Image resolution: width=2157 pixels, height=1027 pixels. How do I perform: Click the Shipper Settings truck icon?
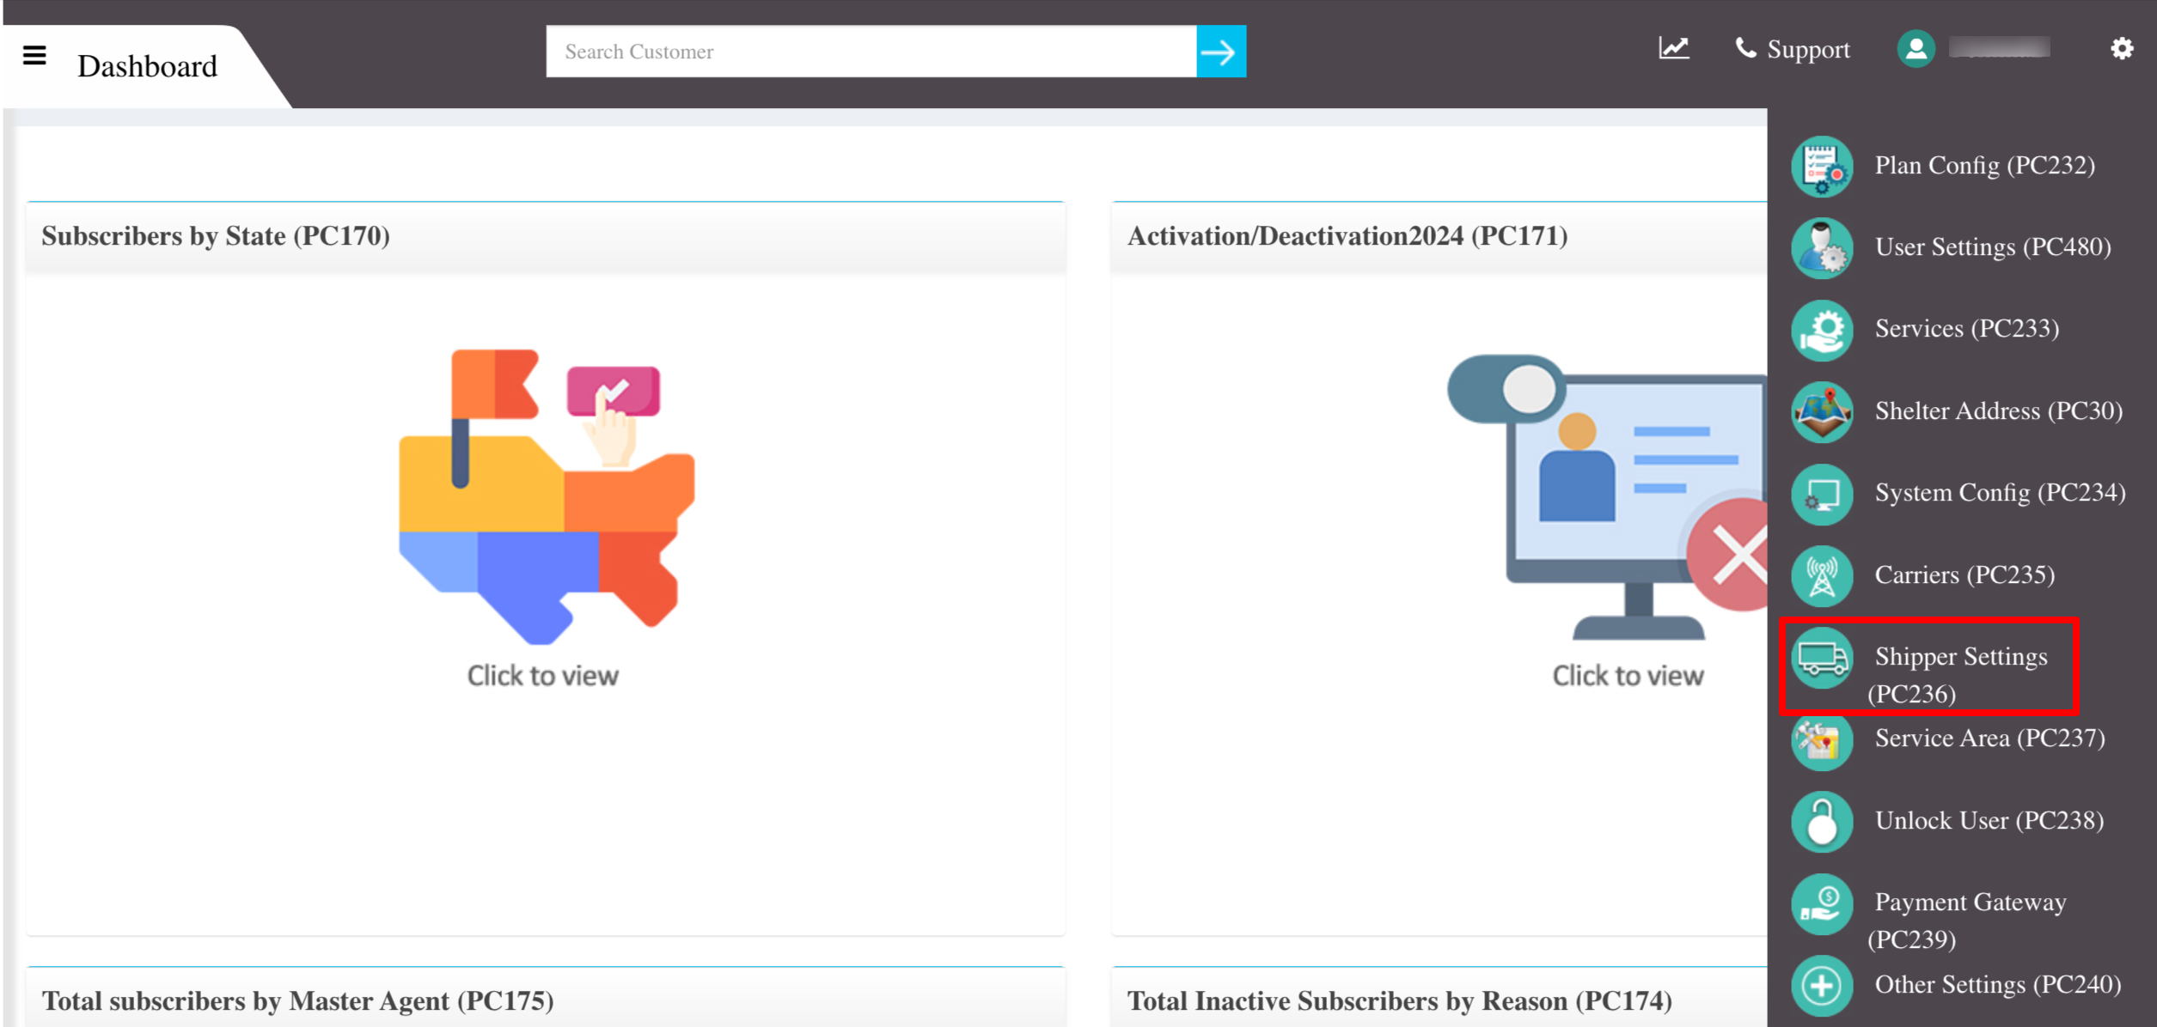pyautogui.click(x=1822, y=658)
